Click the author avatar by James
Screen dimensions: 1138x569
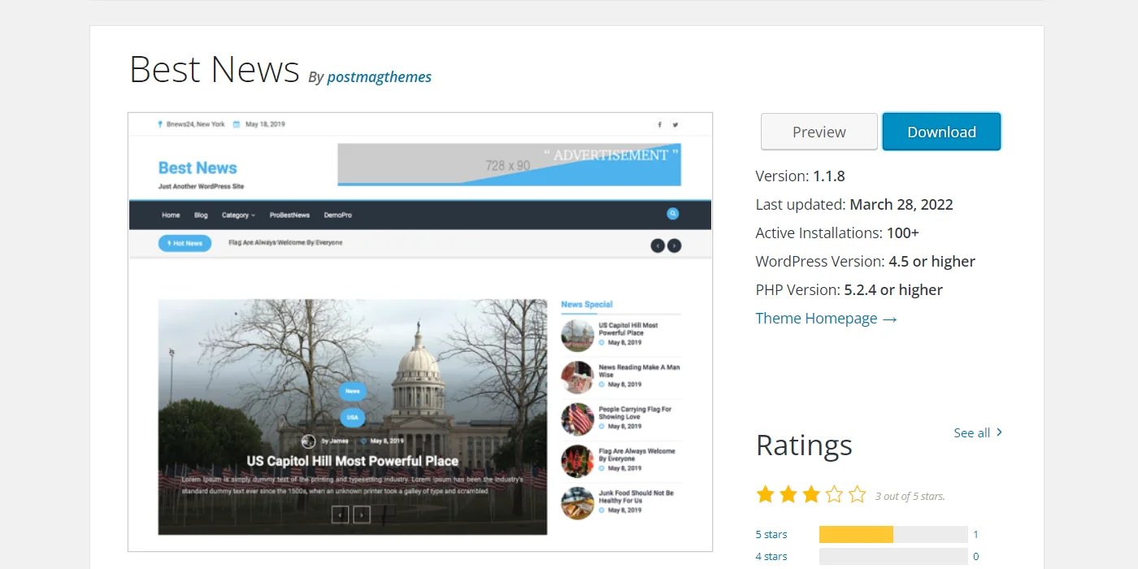pyautogui.click(x=308, y=441)
